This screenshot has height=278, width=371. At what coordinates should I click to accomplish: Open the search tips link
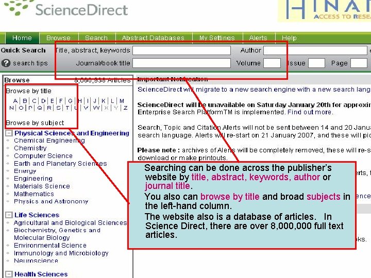[30, 63]
